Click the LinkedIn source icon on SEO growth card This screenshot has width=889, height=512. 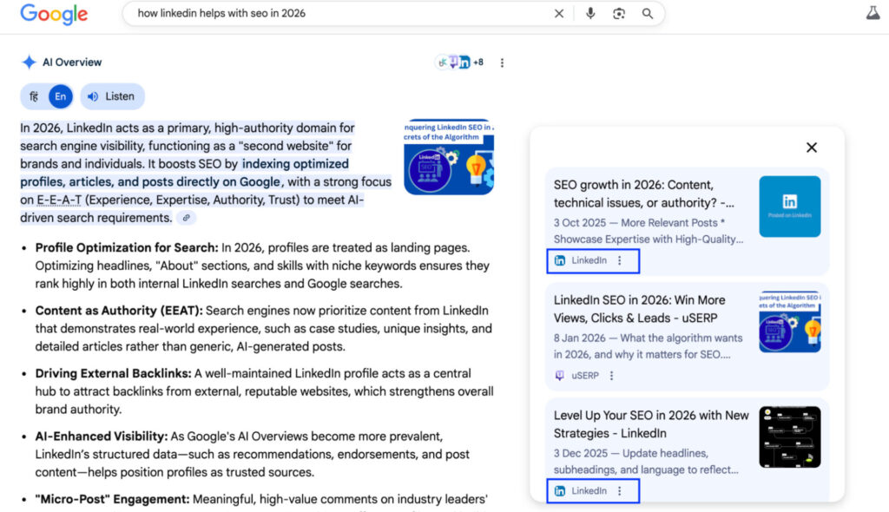tap(562, 260)
